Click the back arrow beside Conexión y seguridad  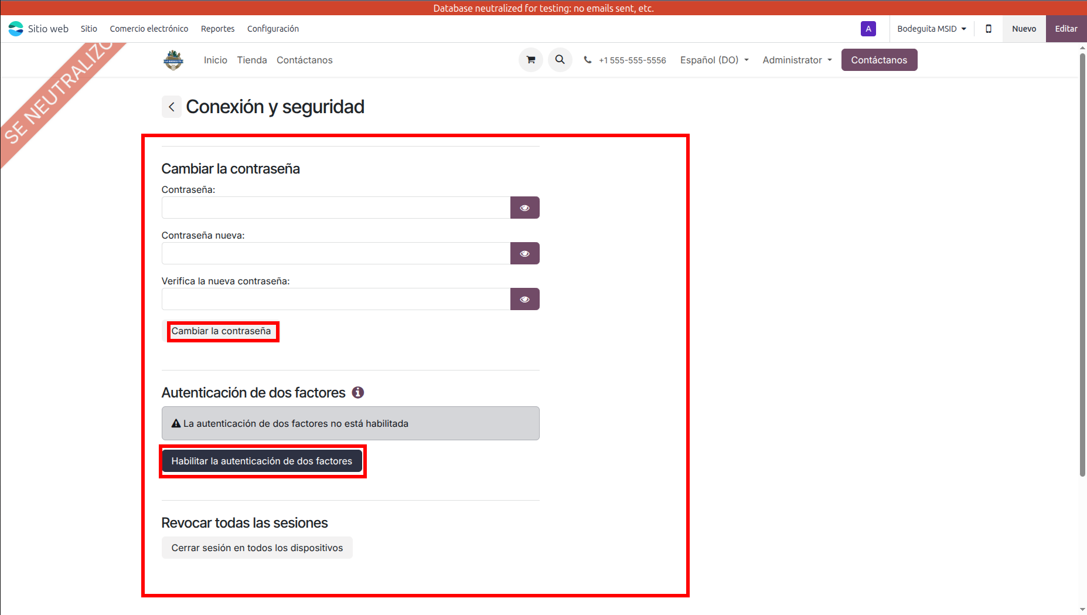click(171, 107)
